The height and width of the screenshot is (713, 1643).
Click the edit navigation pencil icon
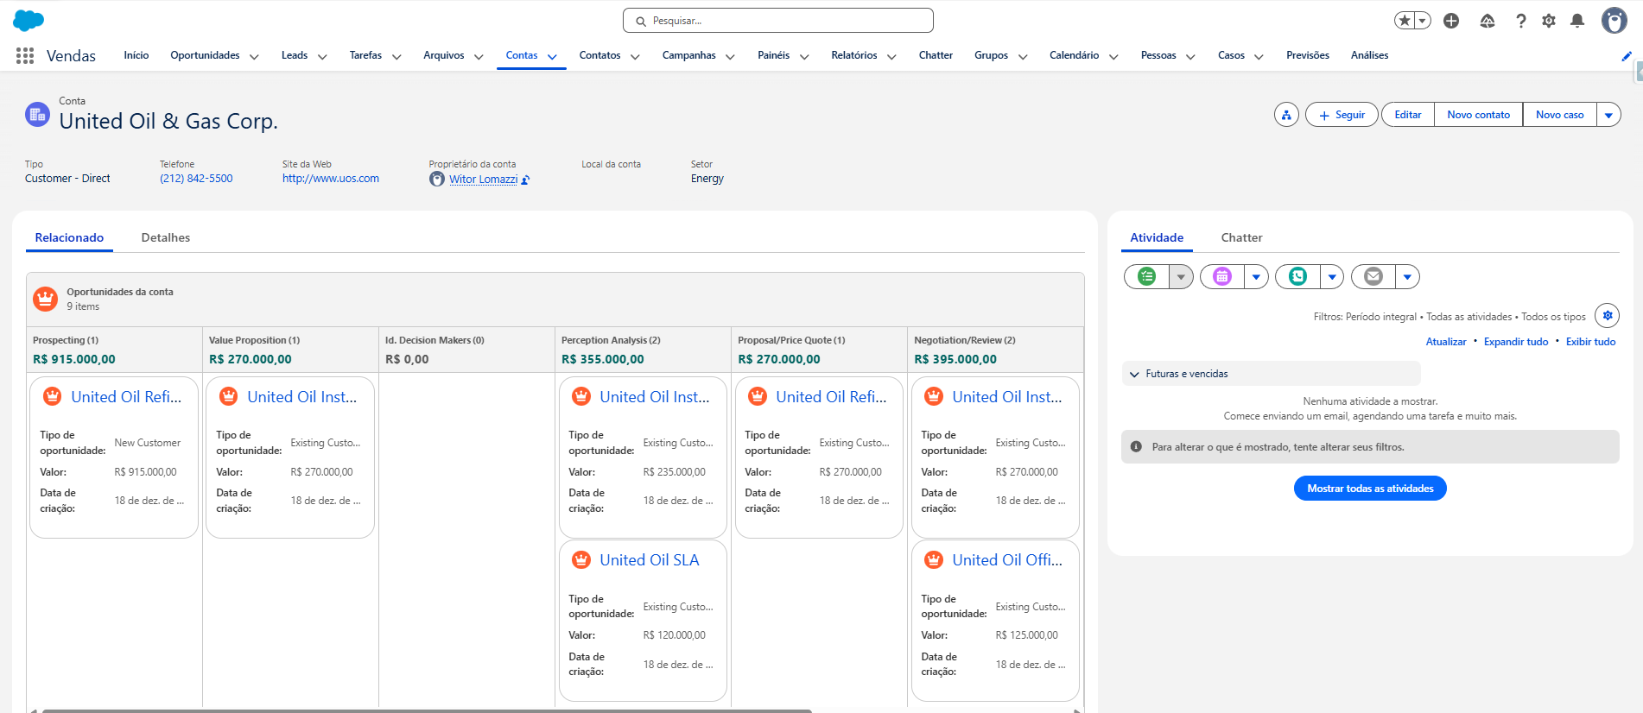(x=1627, y=56)
